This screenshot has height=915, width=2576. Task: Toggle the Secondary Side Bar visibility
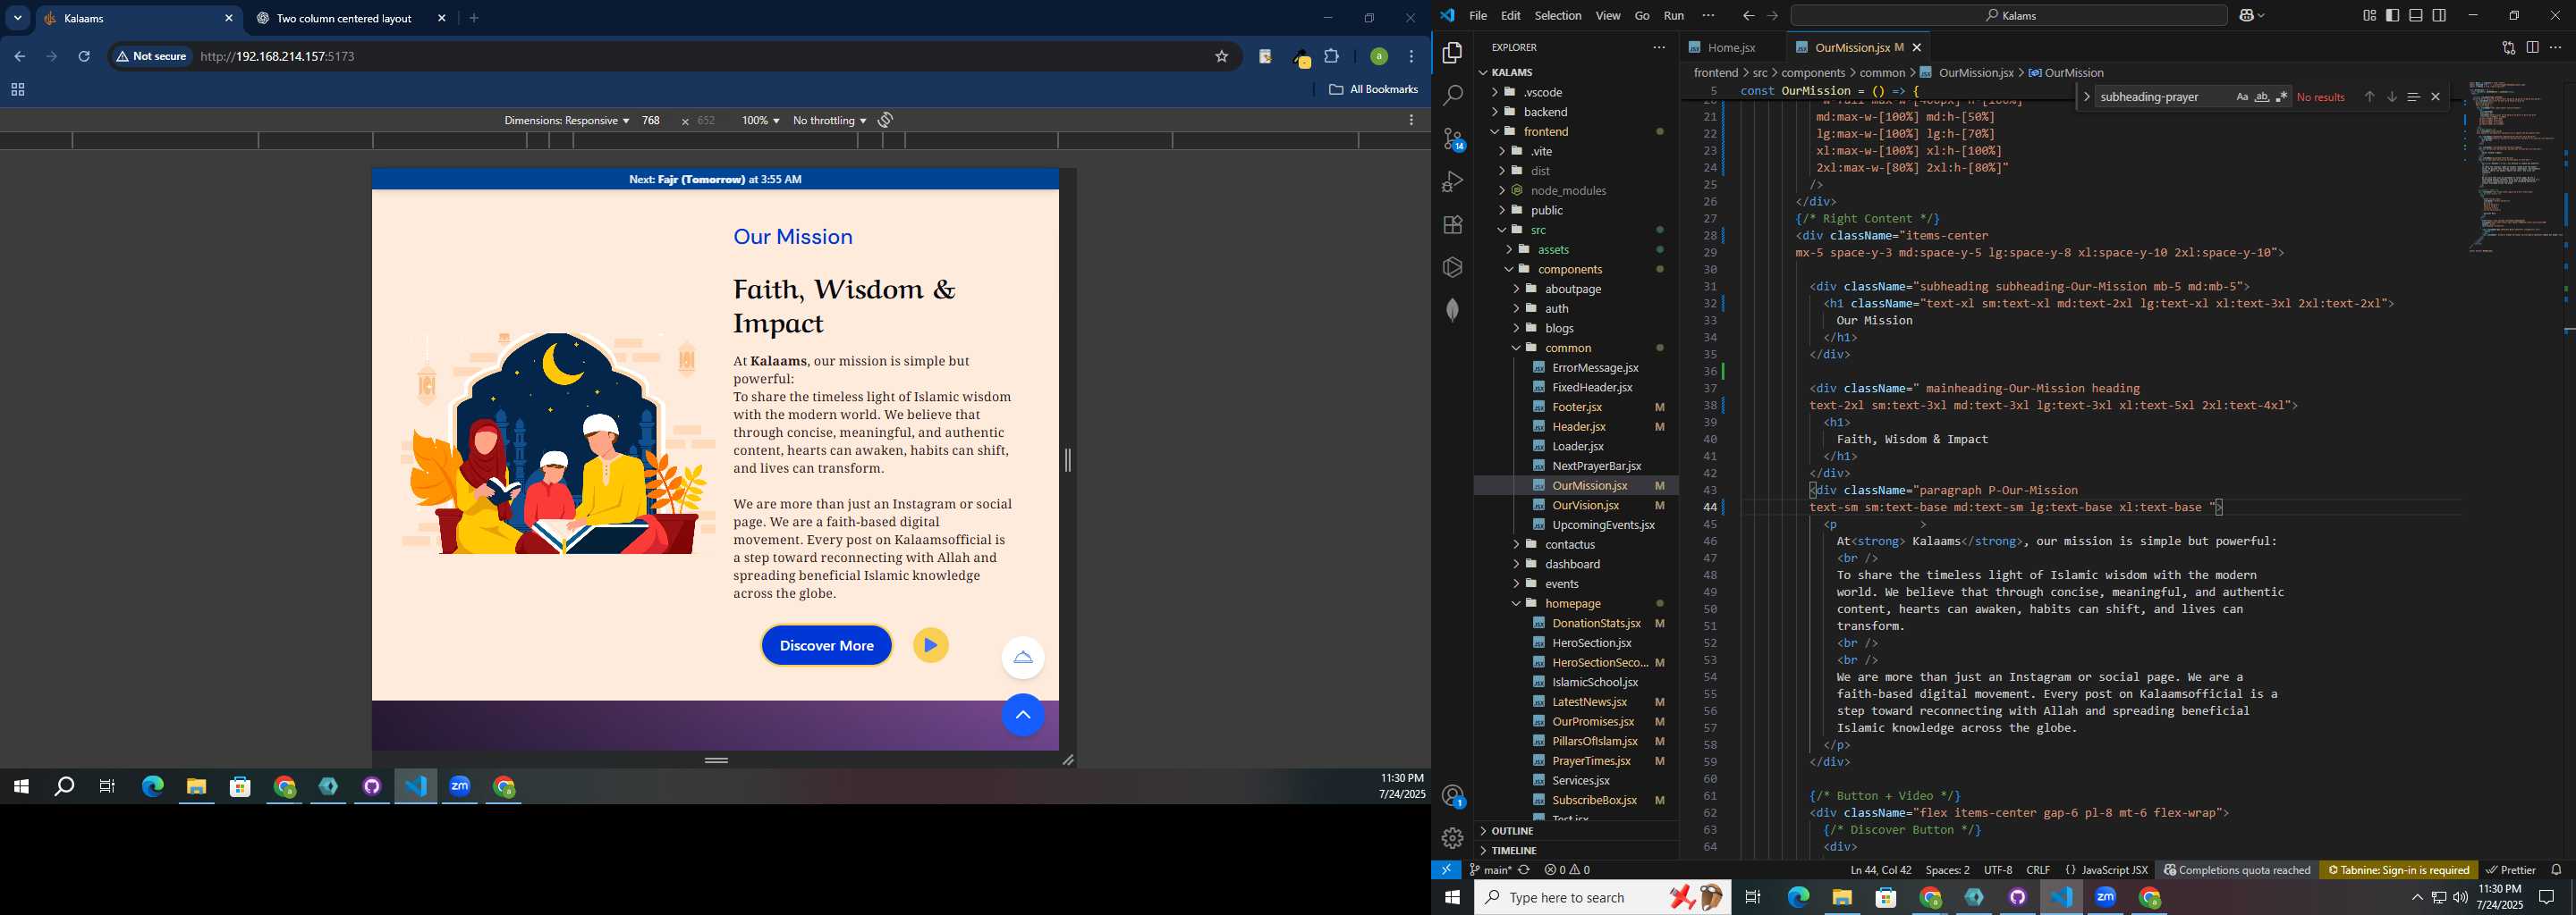coord(2439,15)
